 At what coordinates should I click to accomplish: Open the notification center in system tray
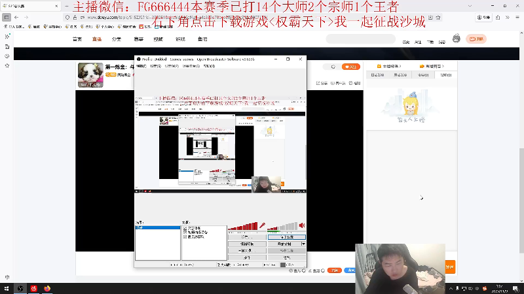coord(515,288)
